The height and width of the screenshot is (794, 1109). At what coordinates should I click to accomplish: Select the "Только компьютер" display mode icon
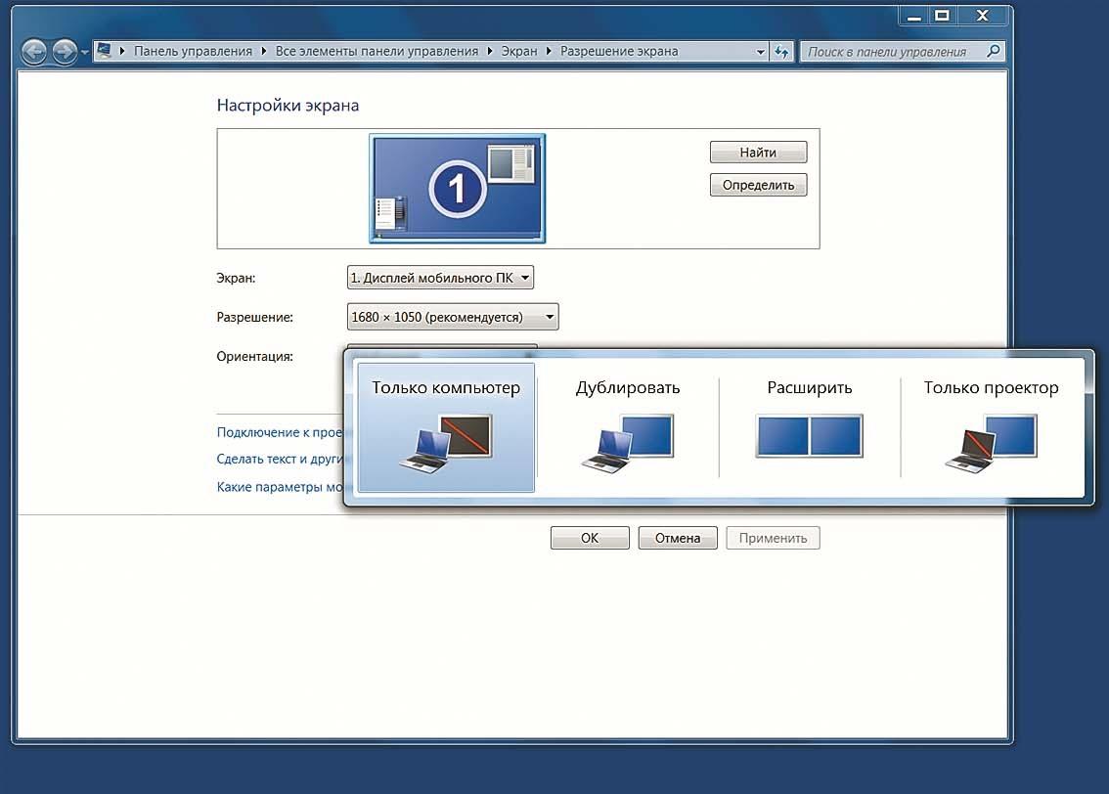pos(446,440)
